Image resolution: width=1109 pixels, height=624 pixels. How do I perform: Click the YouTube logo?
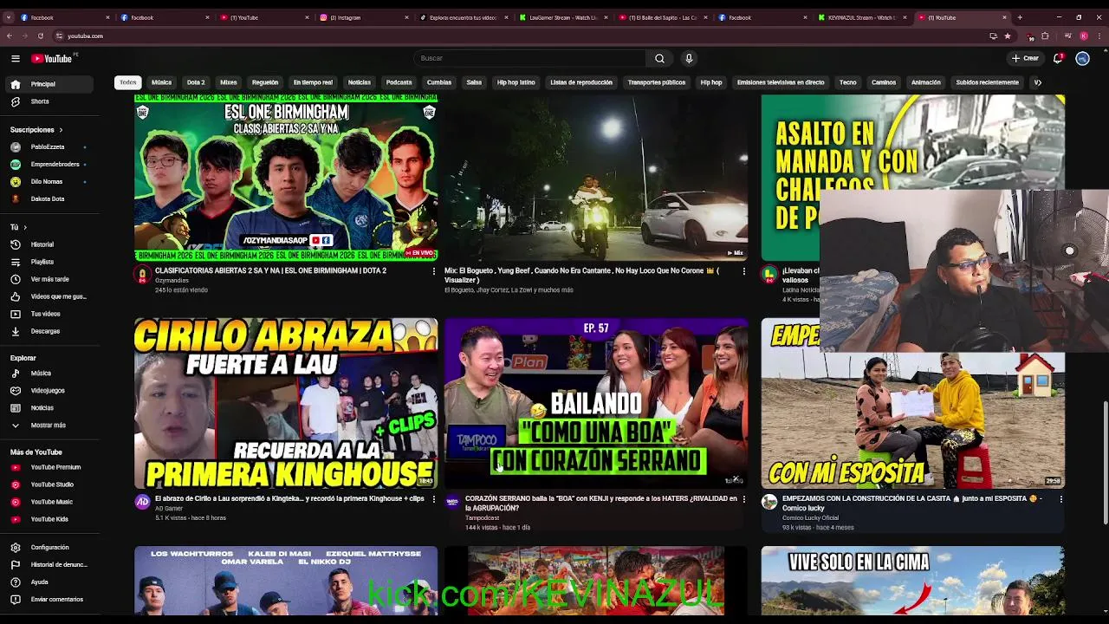coord(52,58)
